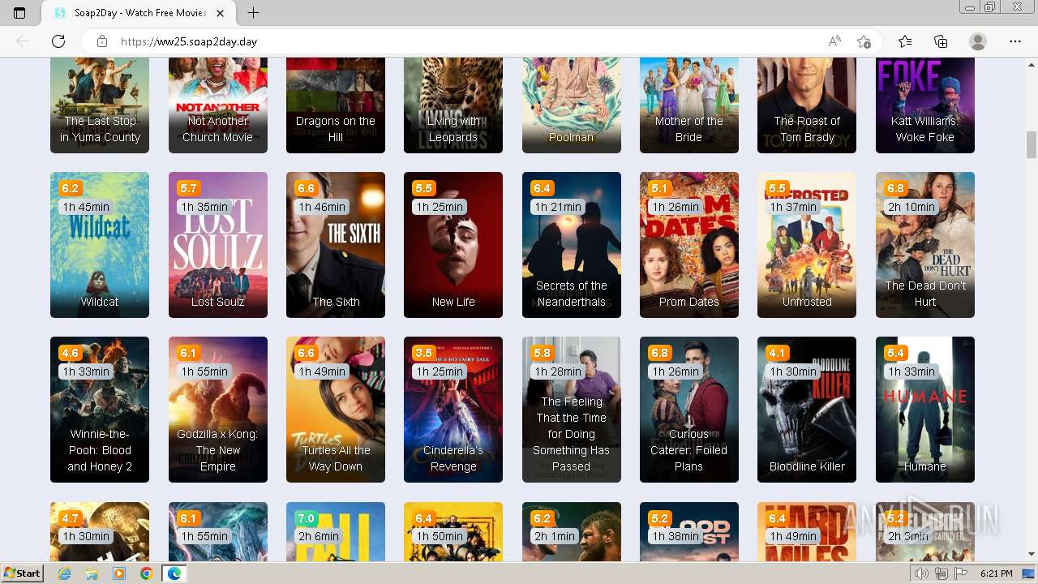Viewport: 1038px width, 584px height.
Task: Click the vertical page scrollbar thumb
Action: tap(1032, 144)
